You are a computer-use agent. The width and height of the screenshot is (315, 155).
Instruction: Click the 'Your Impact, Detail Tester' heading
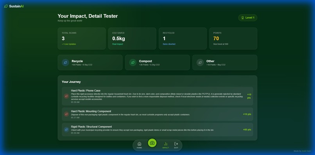click(x=88, y=16)
